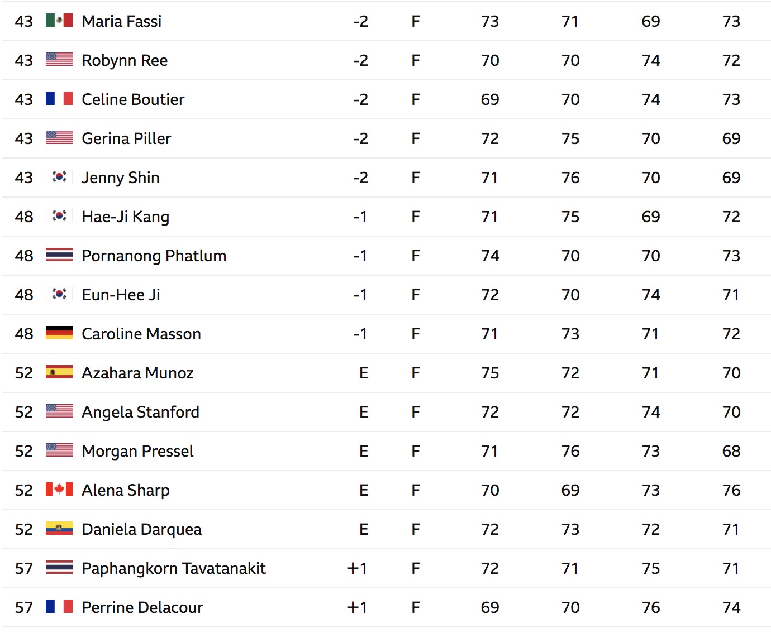Select Paphangkorn Tavatanakit's name
The image size is (771, 633).
point(174,568)
